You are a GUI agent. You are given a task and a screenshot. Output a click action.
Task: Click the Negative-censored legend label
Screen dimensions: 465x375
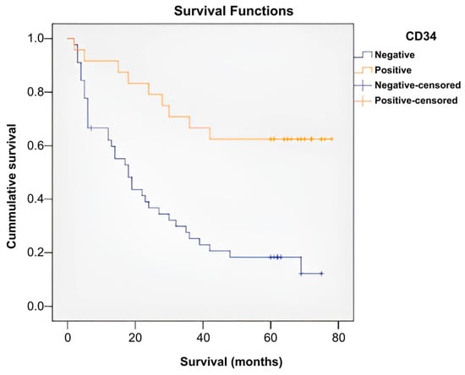point(418,85)
